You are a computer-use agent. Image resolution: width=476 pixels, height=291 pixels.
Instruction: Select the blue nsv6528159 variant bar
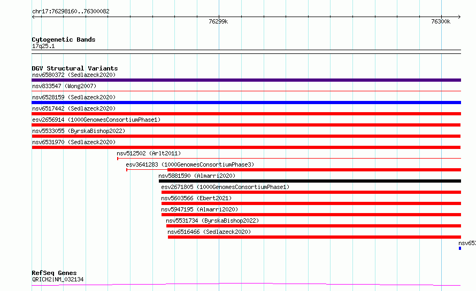[x=246, y=103]
